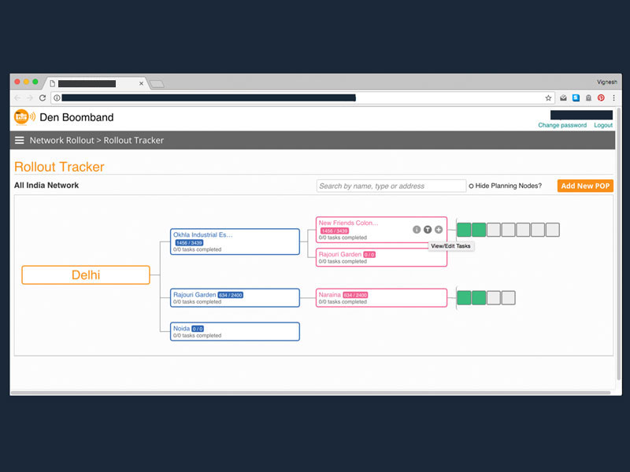
Task: Click the Change password link
Action: coord(561,125)
